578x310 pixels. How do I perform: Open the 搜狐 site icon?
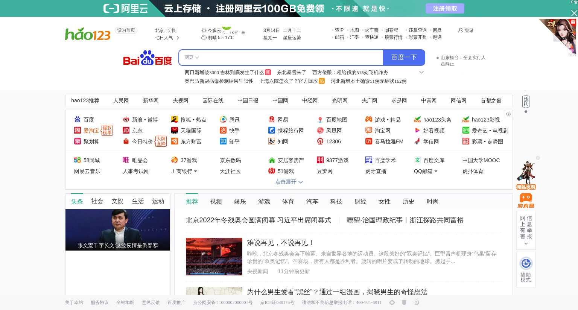click(175, 120)
